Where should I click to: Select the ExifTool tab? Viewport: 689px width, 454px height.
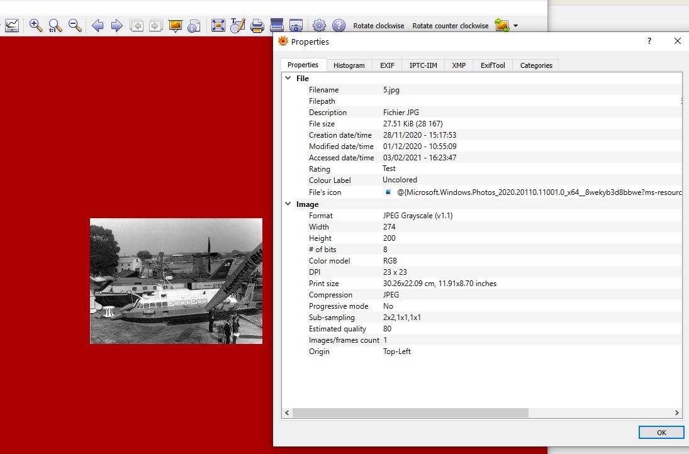(493, 65)
